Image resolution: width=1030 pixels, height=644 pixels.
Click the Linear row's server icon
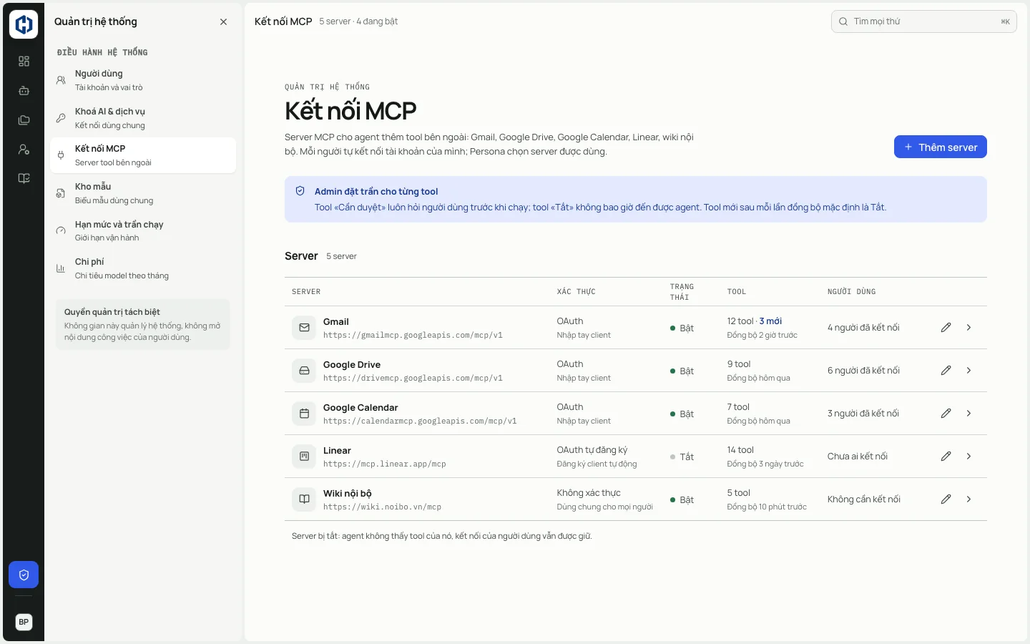[304, 457]
